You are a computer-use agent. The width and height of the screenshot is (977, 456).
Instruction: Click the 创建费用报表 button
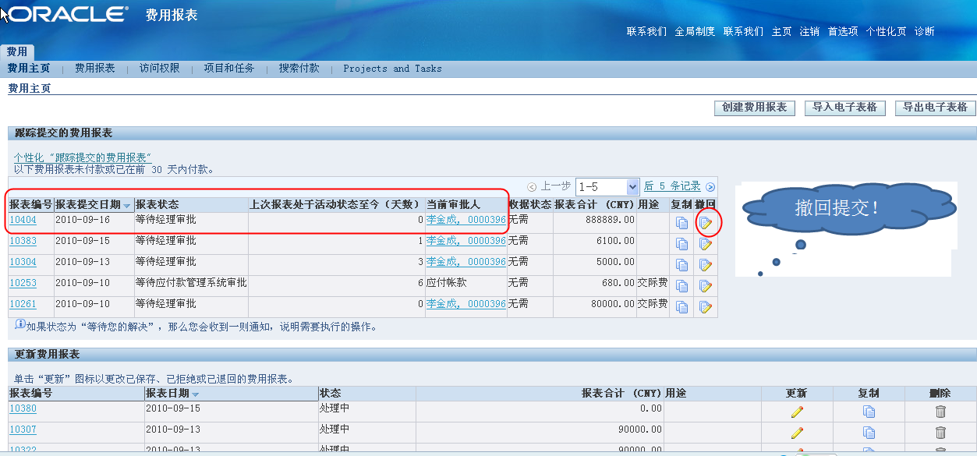[x=753, y=108]
